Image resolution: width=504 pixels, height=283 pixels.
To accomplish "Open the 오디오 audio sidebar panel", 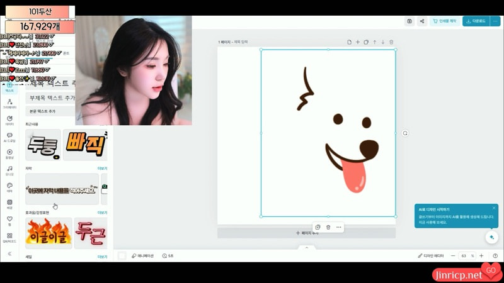I will [9, 170].
